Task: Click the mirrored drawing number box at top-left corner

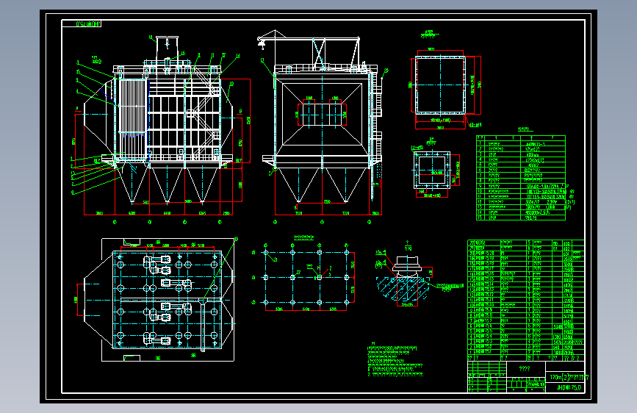Action: (x=82, y=24)
